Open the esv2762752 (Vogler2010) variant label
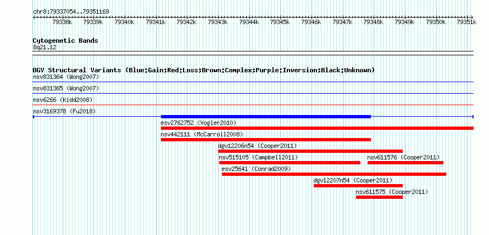The image size is (489, 235). pos(199,123)
